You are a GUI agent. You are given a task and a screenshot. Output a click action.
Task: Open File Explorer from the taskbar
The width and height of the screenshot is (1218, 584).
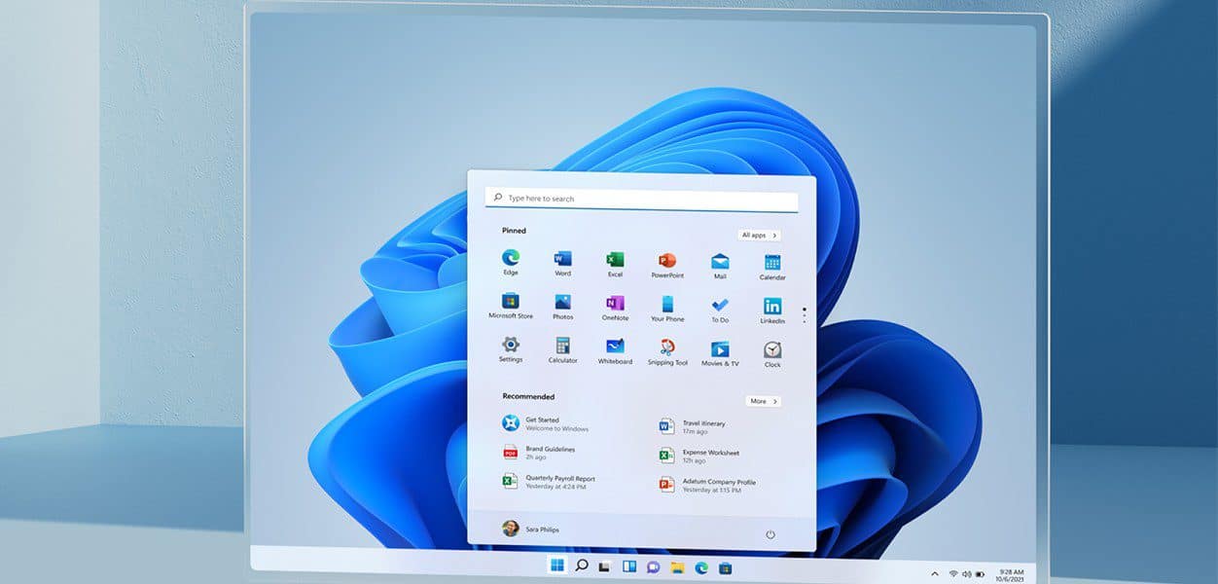(677, 567)
